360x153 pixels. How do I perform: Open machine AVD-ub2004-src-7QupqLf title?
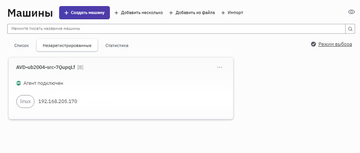tap(45, 67)
